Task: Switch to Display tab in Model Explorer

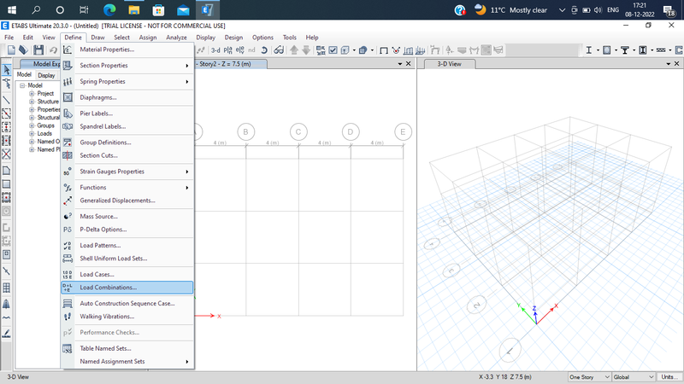Action: [46, 75]
